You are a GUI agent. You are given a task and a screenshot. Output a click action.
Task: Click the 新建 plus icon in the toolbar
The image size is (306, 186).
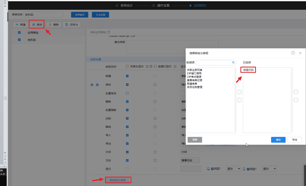[17, 24]
